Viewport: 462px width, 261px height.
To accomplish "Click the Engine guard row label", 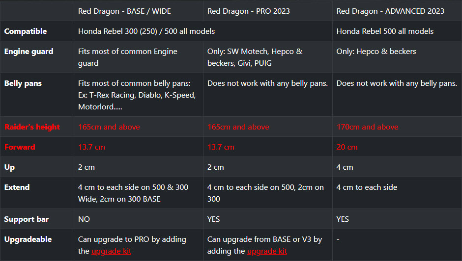I will tap(29, 52).
